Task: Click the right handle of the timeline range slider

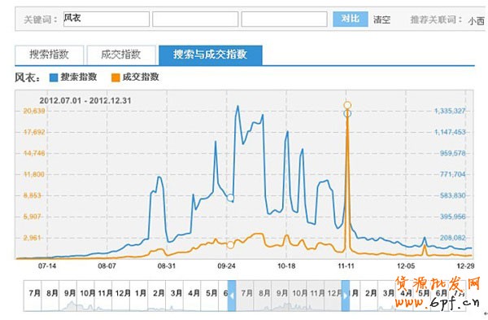Action: tap(346, 296)
